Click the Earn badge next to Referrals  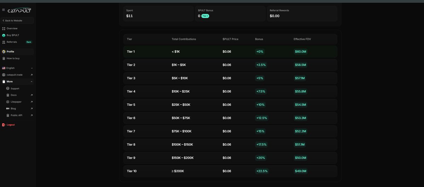tap(29, 42)
